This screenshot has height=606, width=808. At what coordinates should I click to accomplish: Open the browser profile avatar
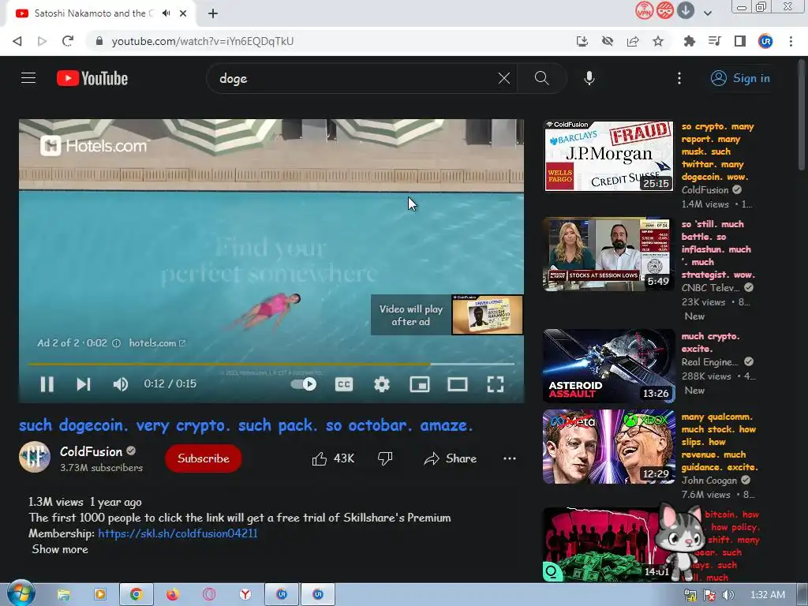coord(765,41)
